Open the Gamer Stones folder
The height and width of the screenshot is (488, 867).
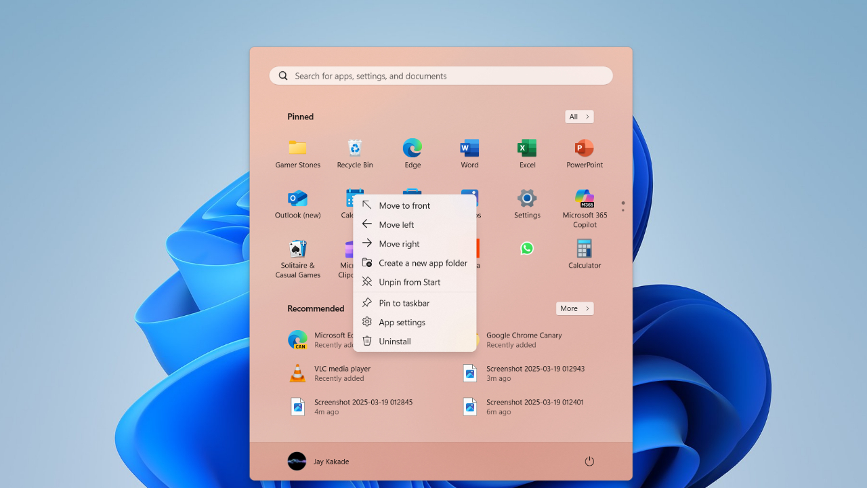coord(297,153)
